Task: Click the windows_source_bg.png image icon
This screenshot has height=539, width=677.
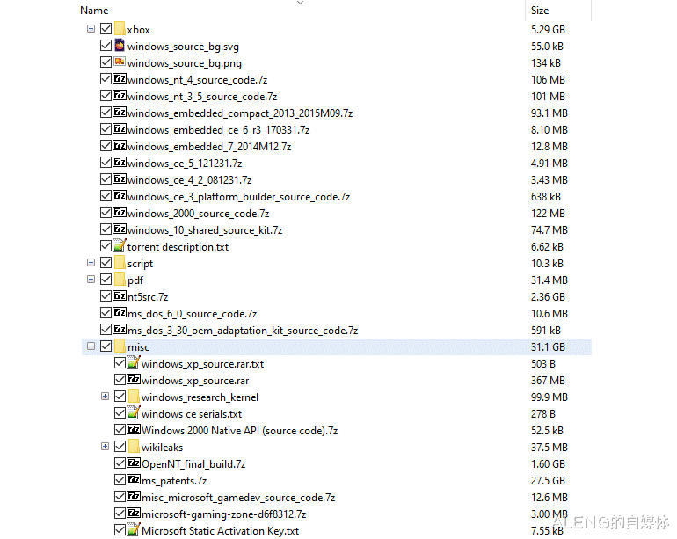Action: coord(120,62)
